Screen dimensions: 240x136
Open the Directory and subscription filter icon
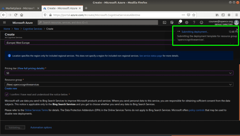pos(172,22)
